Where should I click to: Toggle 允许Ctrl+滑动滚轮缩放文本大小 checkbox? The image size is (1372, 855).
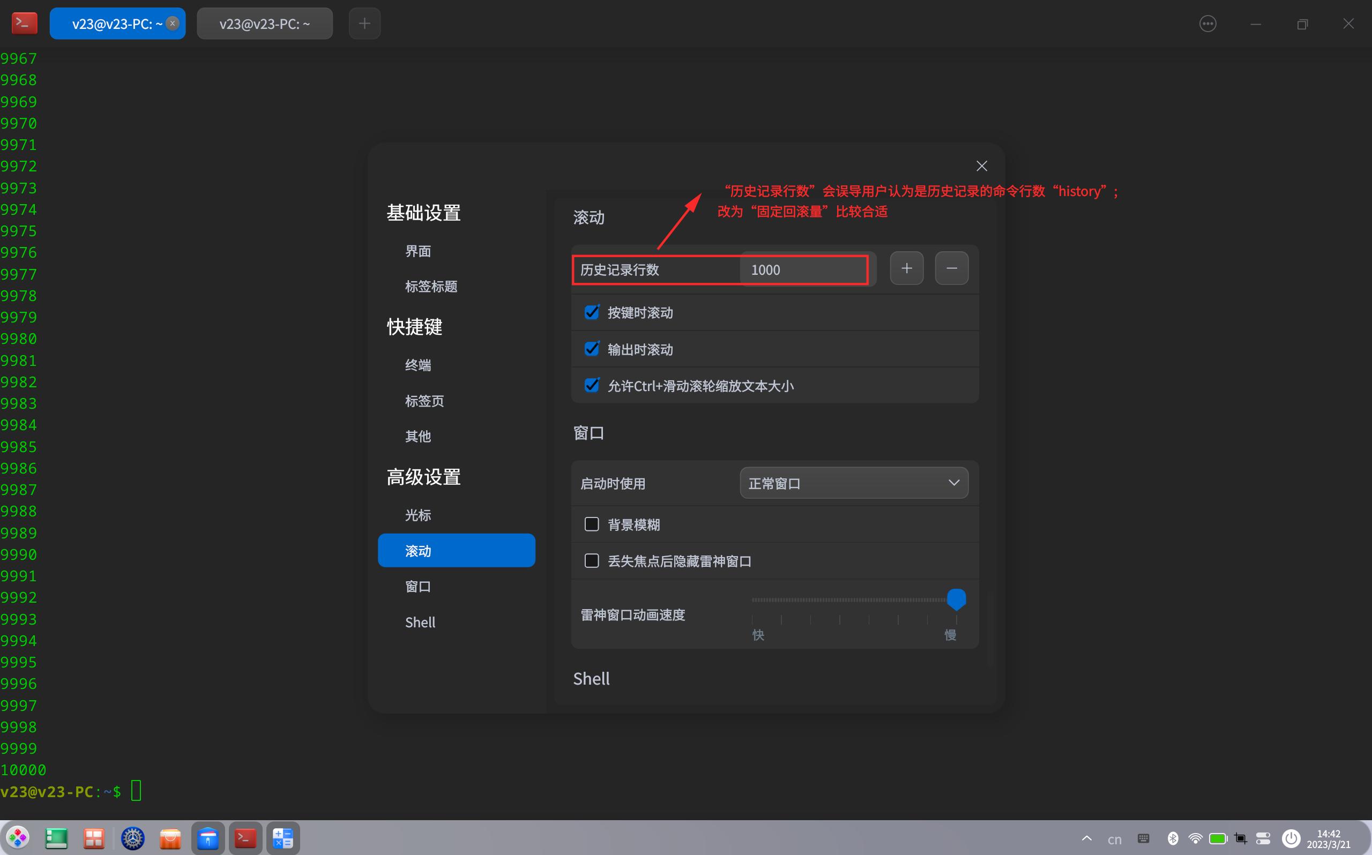pos(592,385)
